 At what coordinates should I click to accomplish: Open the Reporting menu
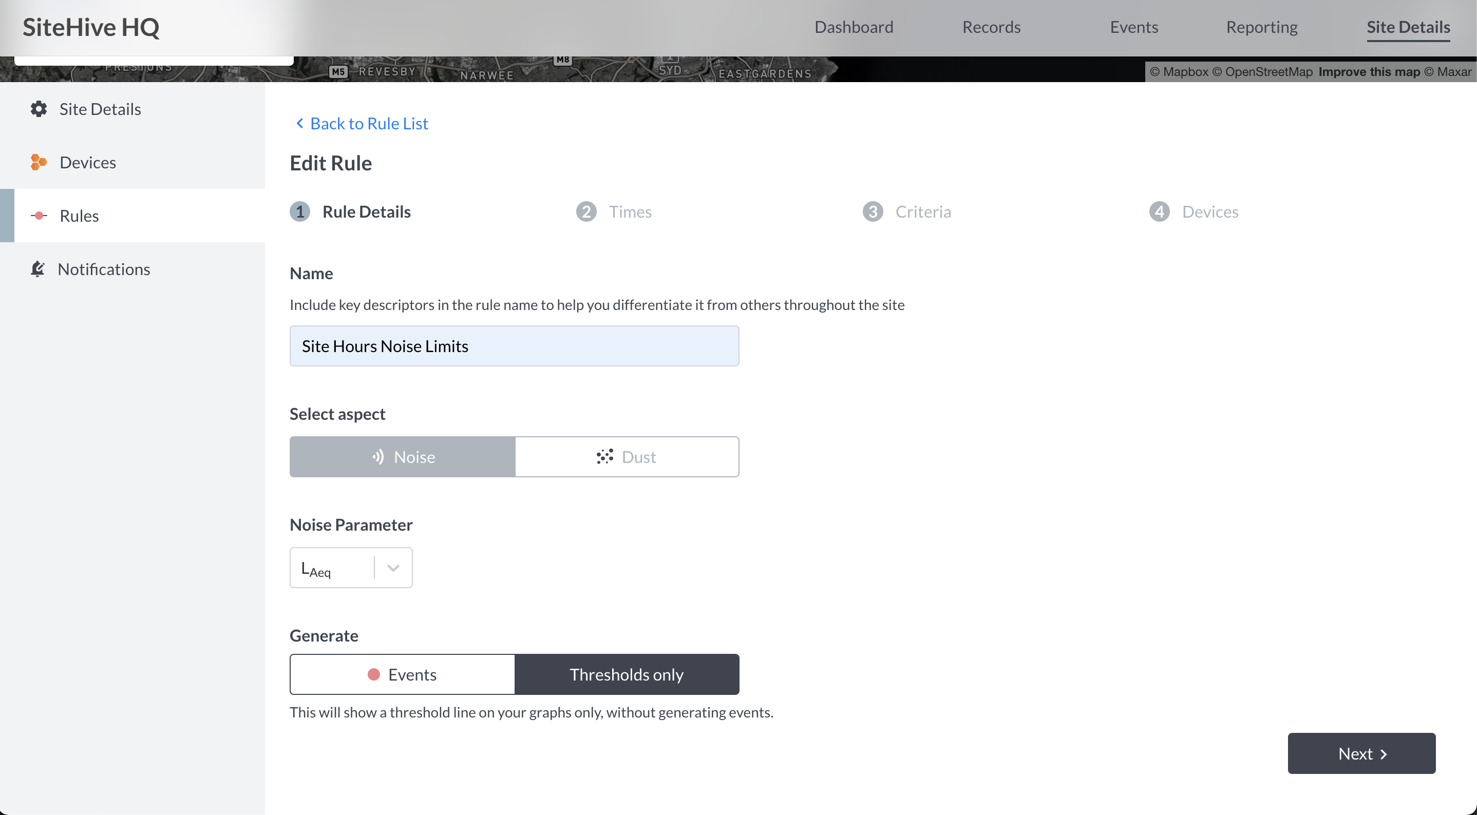(1261, 27)
